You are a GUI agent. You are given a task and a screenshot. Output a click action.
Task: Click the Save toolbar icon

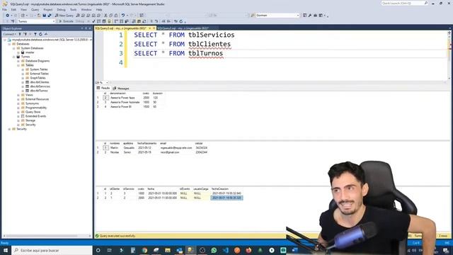pyautogui.click(x=44, y=16)
